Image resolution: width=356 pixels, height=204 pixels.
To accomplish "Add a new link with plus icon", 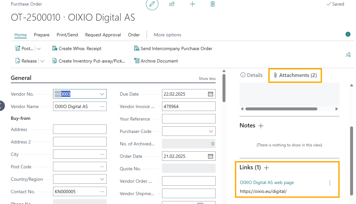I will tap(266, 168).
